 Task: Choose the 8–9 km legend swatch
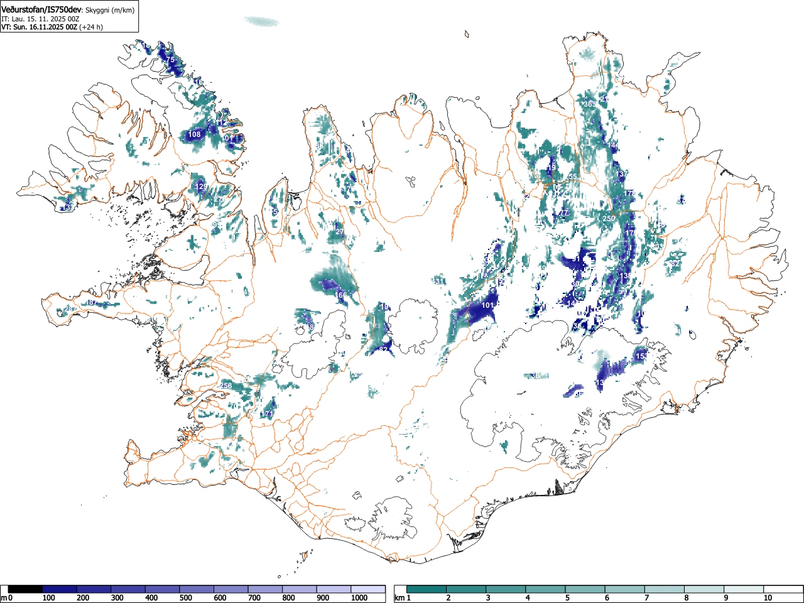pos(704,589)
